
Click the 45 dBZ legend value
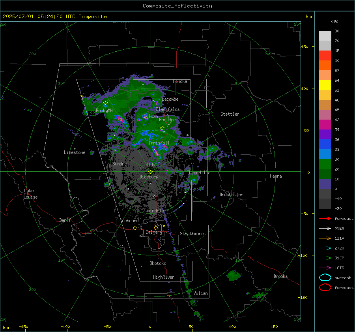[337, 110]
